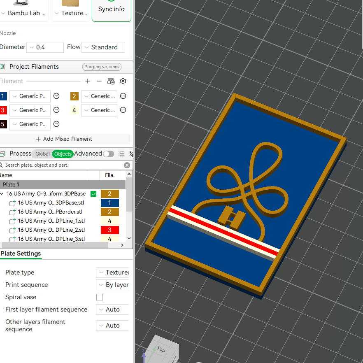Click the part icon next to PBorder.stl
Screen dimensions: 363x363
coord(12,212)
